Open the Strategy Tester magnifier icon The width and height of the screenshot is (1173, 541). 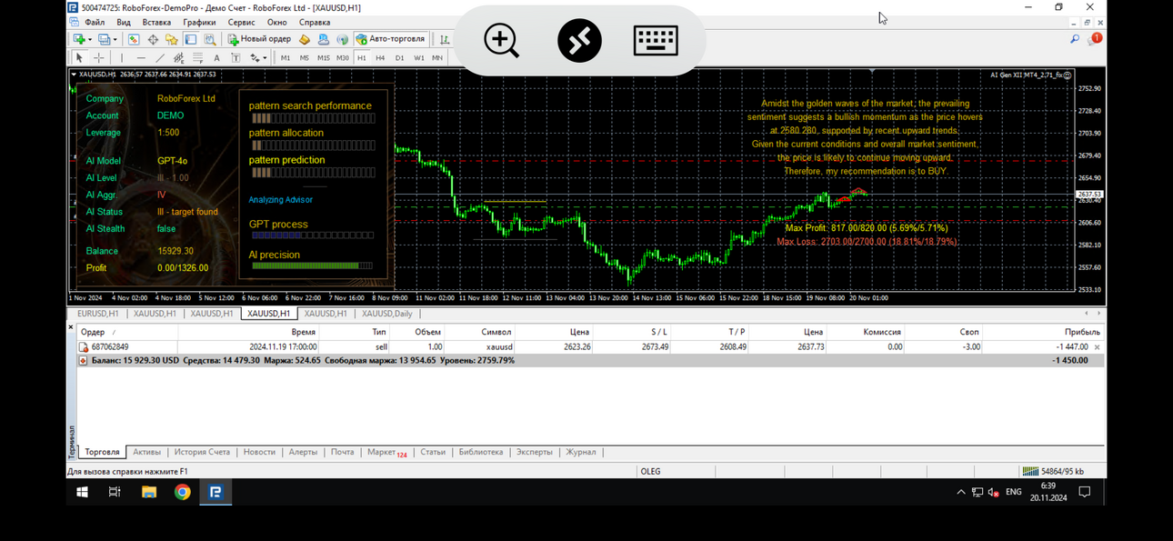(x=209, y=39)
